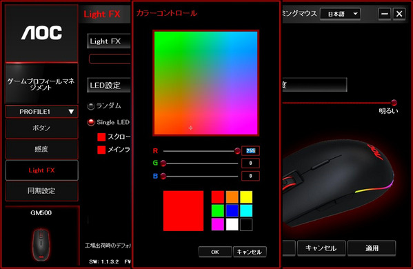Click the red swatch beside スクロー
This screenshot has height=269, width=413.
[x=101, y=137]
